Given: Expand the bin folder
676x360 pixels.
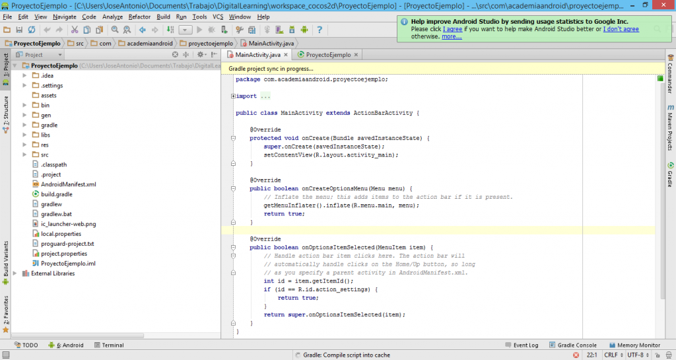Looking at the screenshot, I should pyautogui.click(x=24, y=105).
